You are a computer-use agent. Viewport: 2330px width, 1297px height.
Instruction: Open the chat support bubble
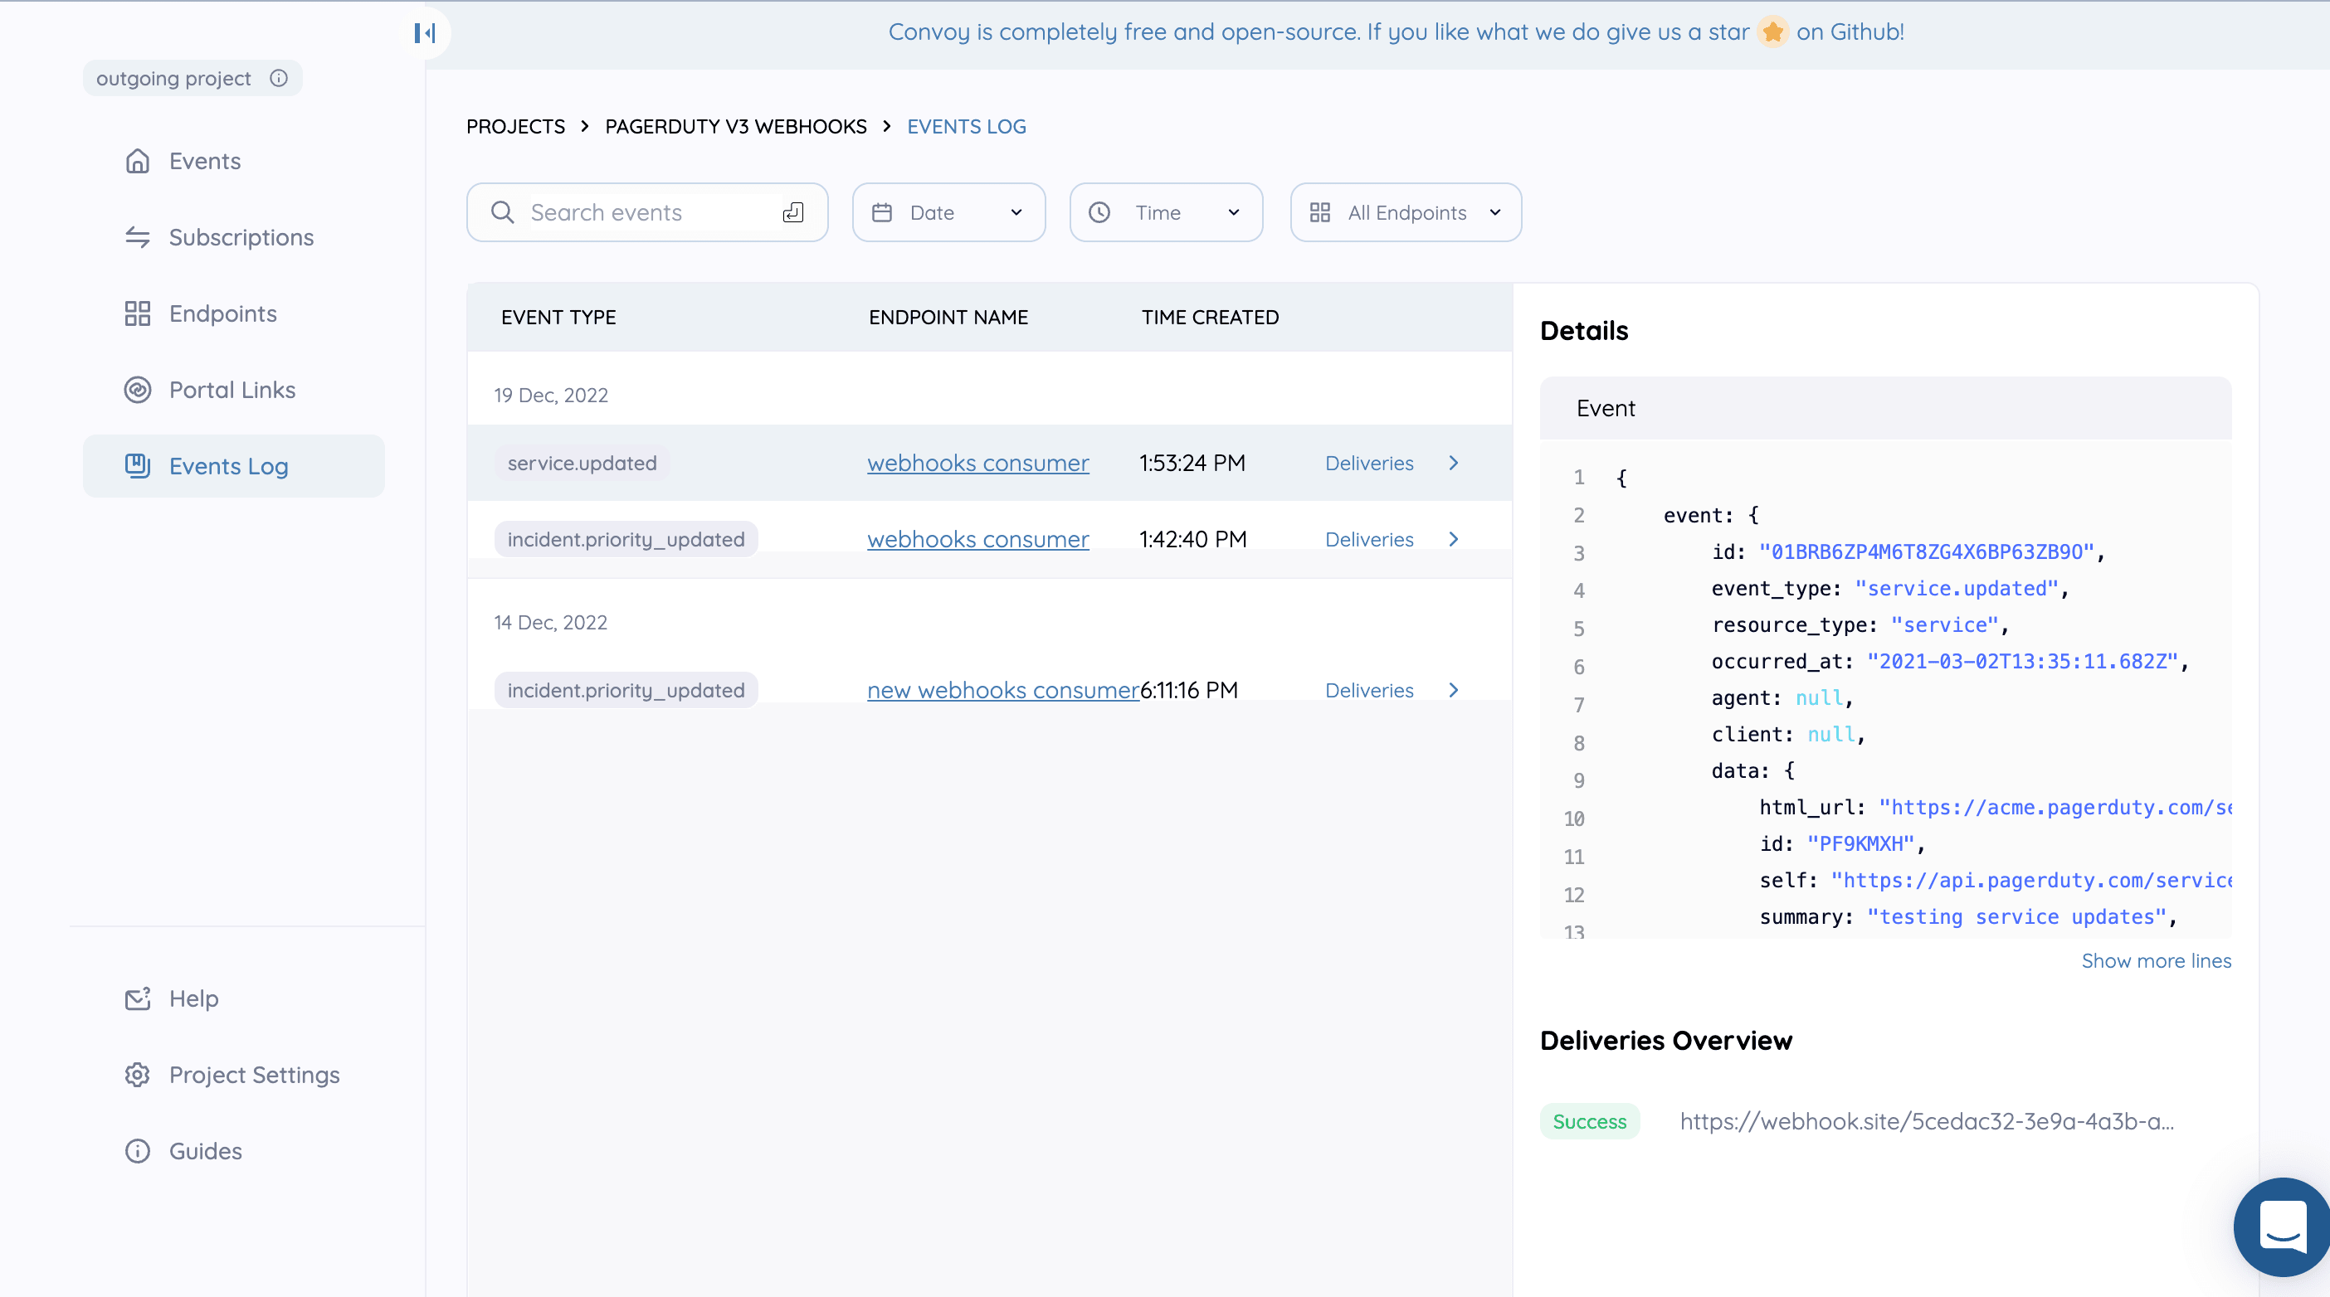[2281, 1226]
